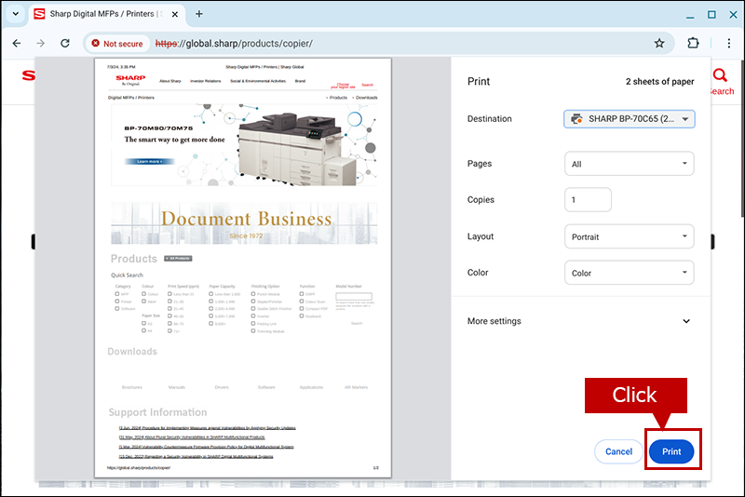The height and width of the screenshot is (497, 745).
Task: Open the tab search dropdown arrow
Action: point(15,14)
